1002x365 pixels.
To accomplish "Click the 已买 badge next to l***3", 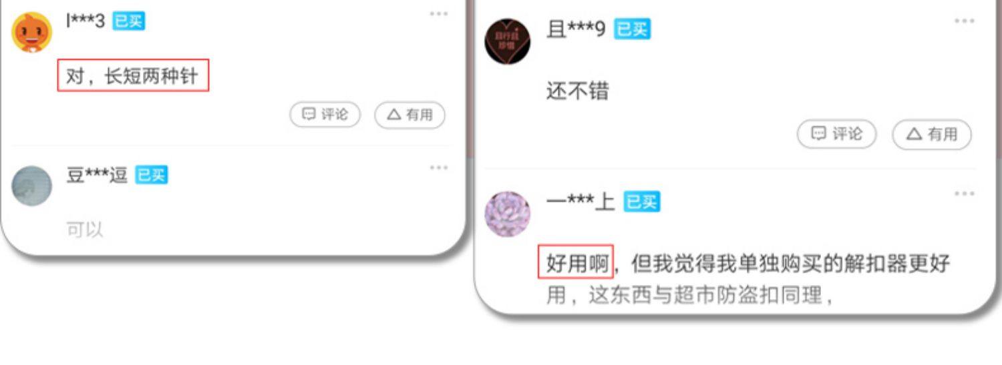I will (x=128, y=21).
